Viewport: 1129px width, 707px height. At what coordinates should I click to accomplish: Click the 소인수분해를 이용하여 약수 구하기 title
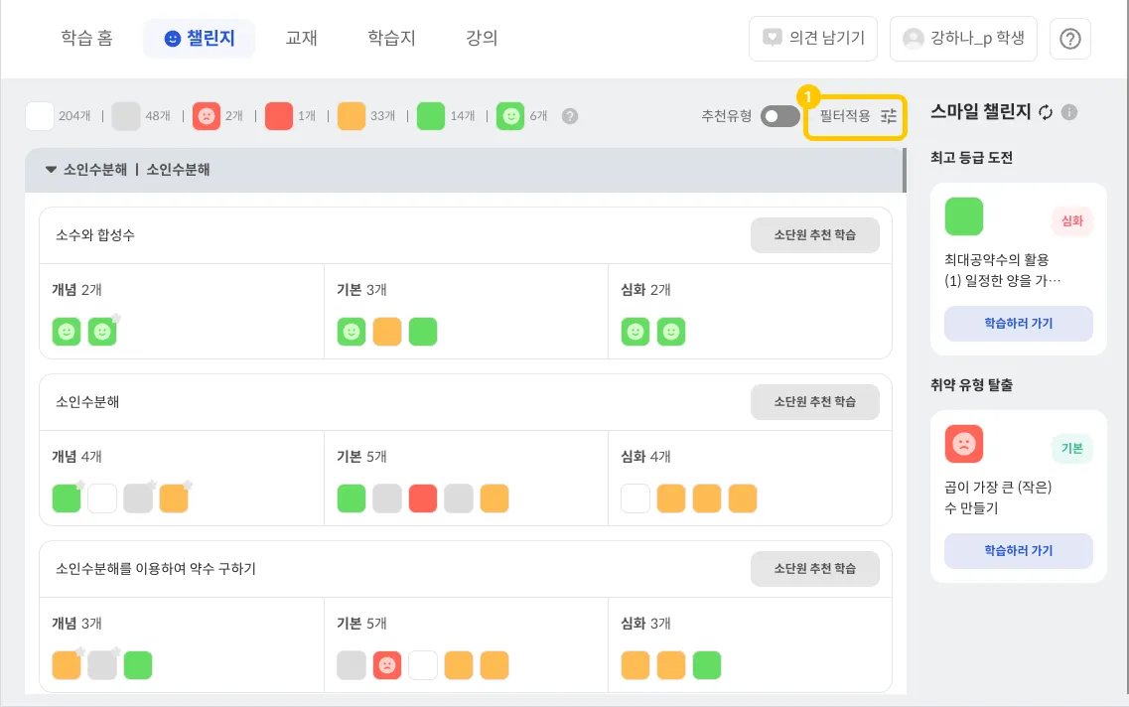point(156,569)
